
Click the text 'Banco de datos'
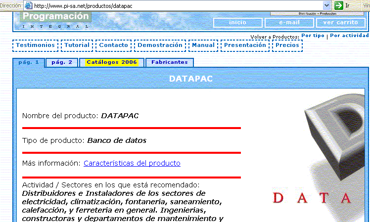pos(117,140)
